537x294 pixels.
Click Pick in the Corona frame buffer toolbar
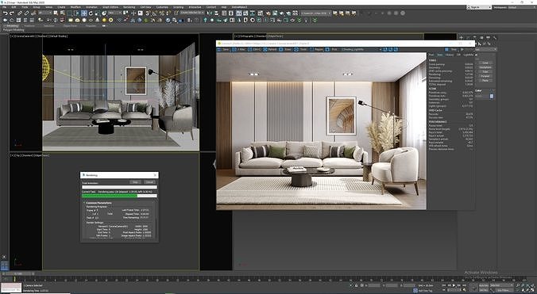330,49
